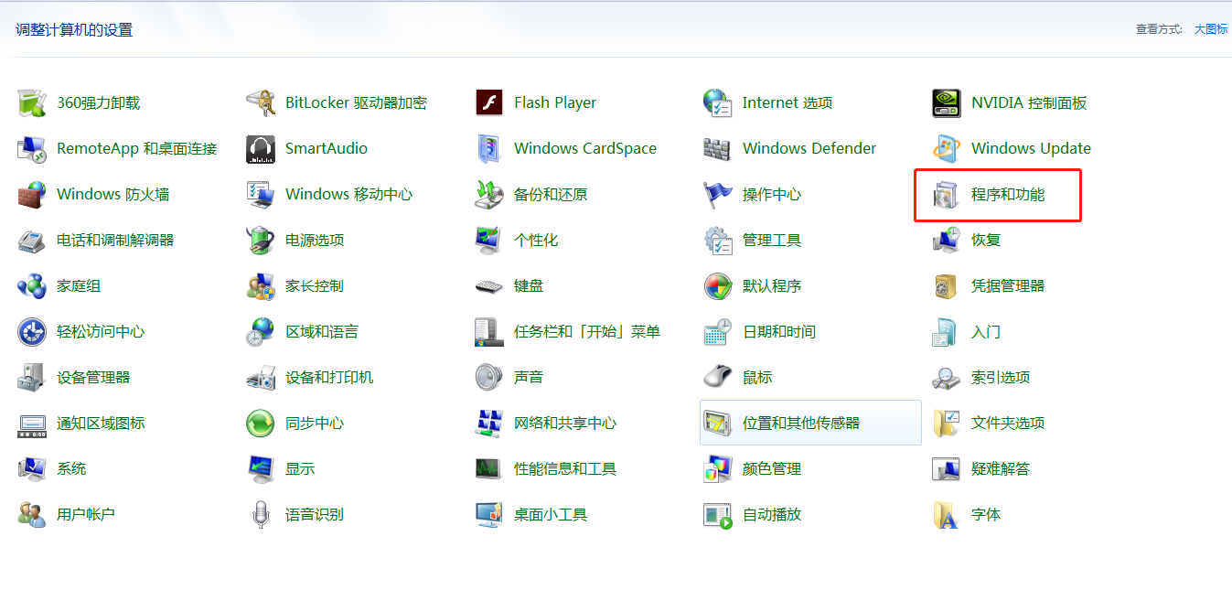Open the Windows 防火墙 icon
Screen dimensions: 1232x590
click(32, 195)
